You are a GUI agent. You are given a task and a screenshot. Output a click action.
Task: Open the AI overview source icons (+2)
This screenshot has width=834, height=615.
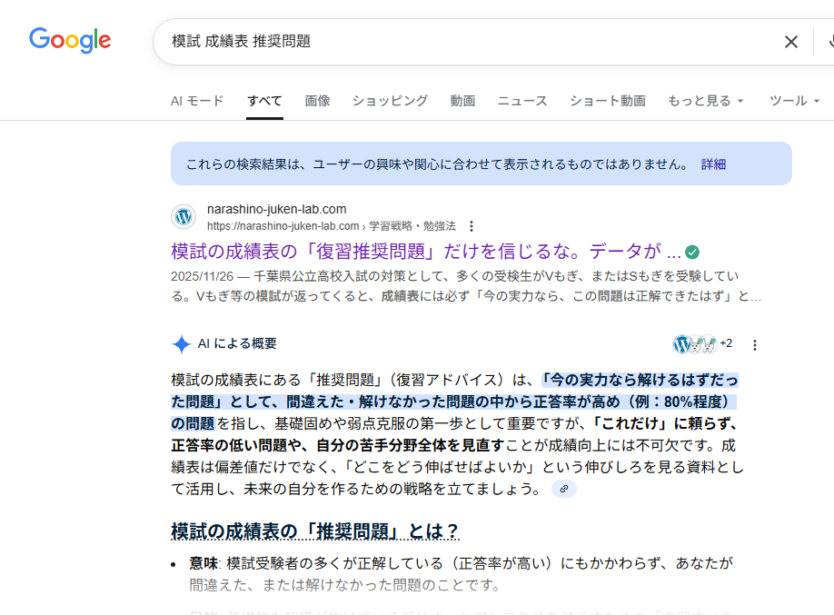point(702,344)
